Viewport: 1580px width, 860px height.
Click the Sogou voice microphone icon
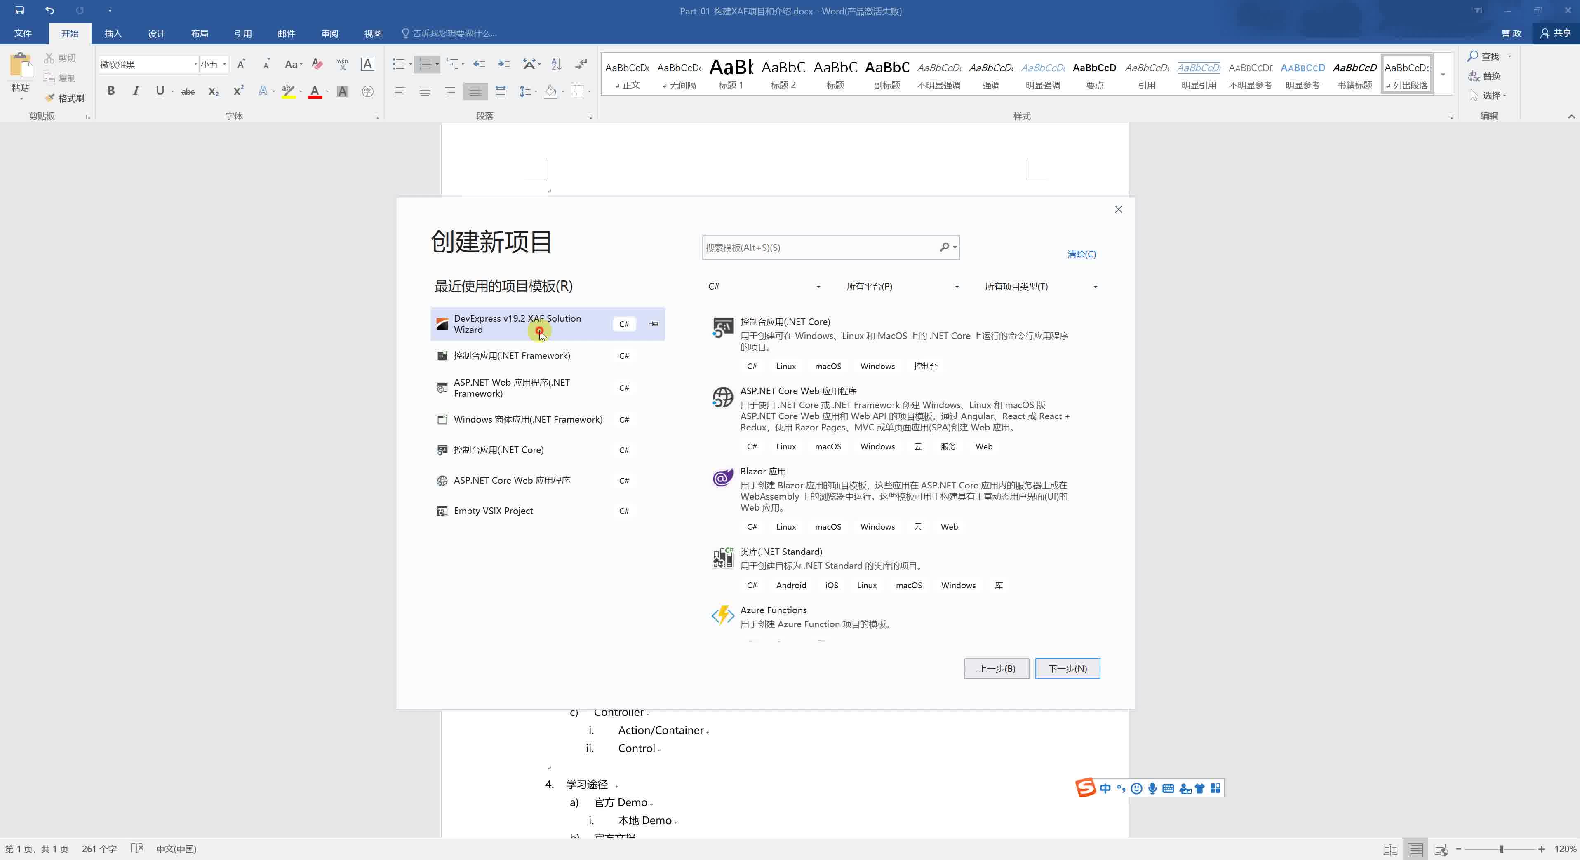[1152, 788]
